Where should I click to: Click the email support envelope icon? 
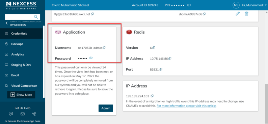point(23,114)
